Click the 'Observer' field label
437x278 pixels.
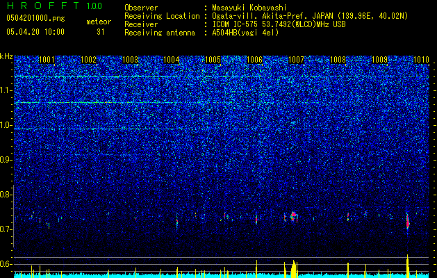pos(141,8)
